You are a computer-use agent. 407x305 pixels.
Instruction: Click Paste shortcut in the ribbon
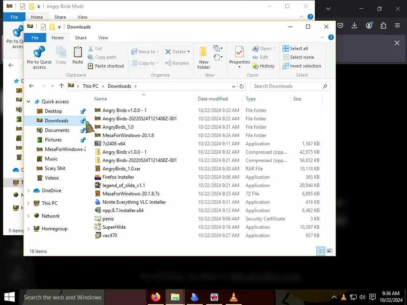coord(106,66)
